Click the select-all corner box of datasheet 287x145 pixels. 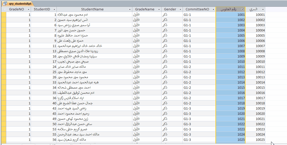pos(4,9)
